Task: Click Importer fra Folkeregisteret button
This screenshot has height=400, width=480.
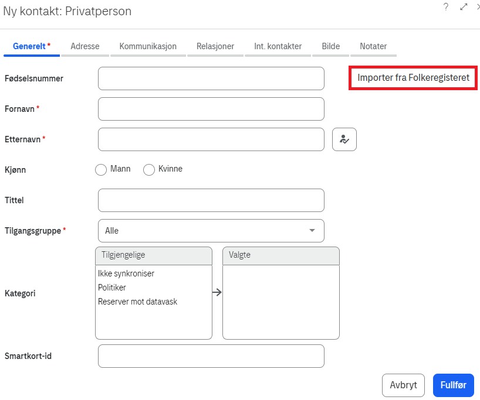Action: coord(413,78)
